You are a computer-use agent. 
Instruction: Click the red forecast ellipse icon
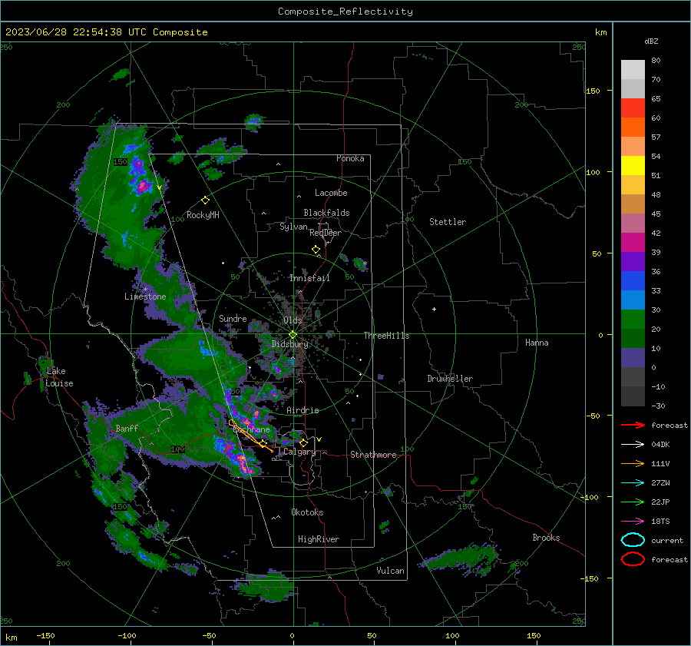633,559
